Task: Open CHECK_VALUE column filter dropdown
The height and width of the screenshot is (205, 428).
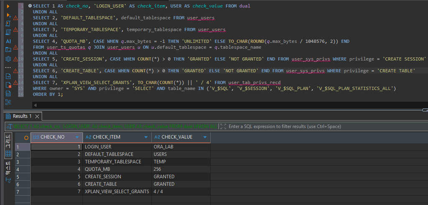Action: click(205, 137)
